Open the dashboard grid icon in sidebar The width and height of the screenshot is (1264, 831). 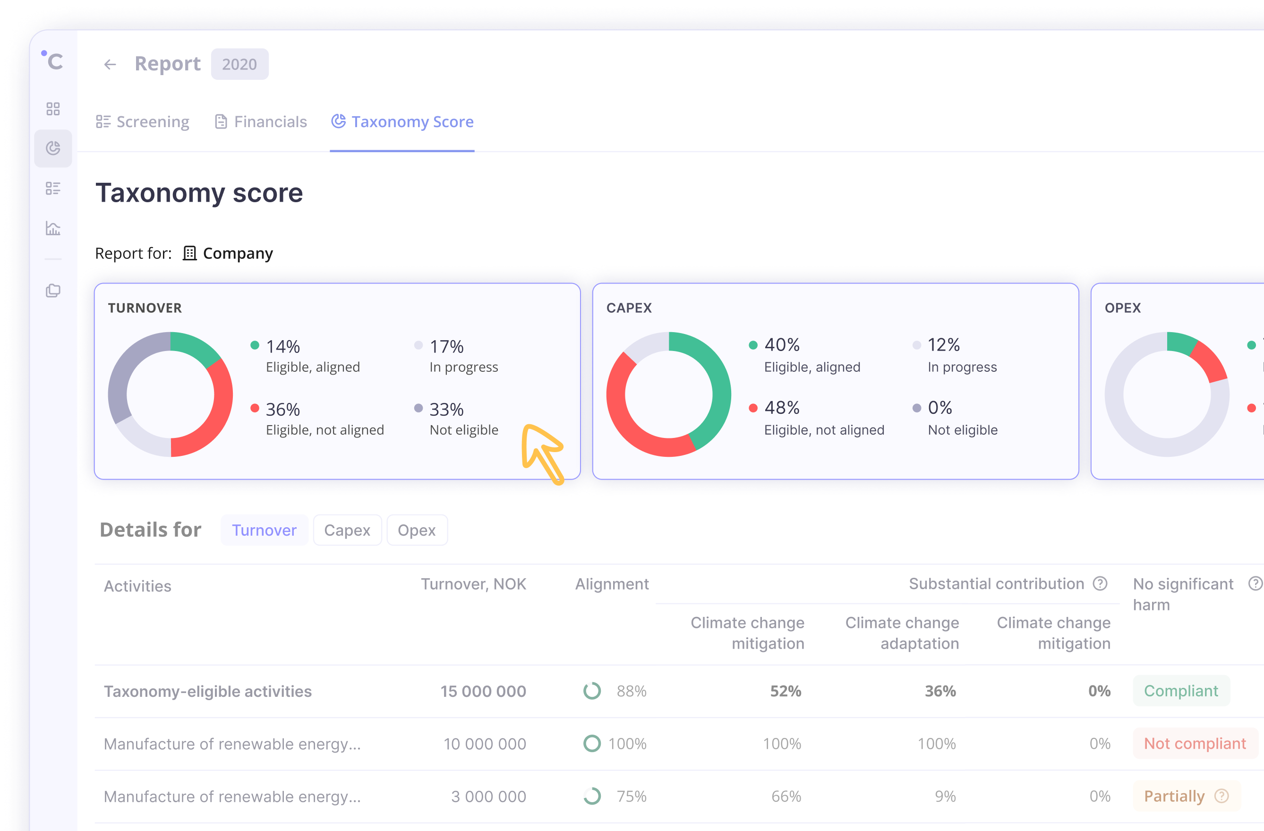coord(53,108)
